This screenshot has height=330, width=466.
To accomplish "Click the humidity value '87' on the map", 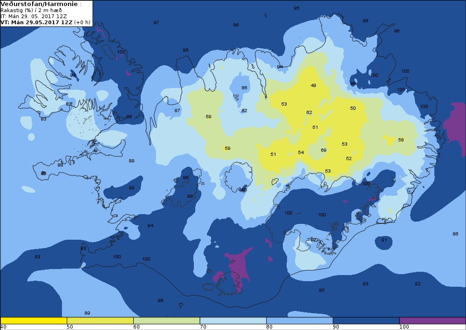I will [177, 111].
